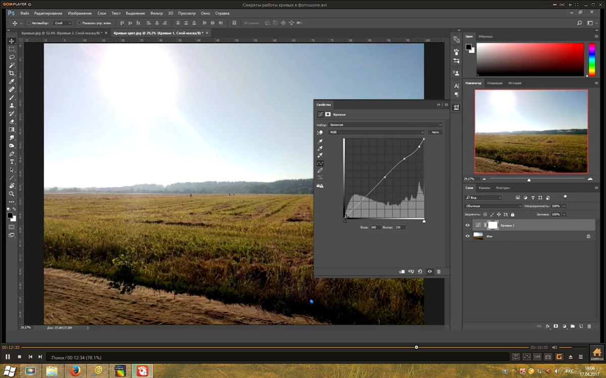Pick the black point eyedropper in Curves
The image size is (606, 378).
point(320,142)
